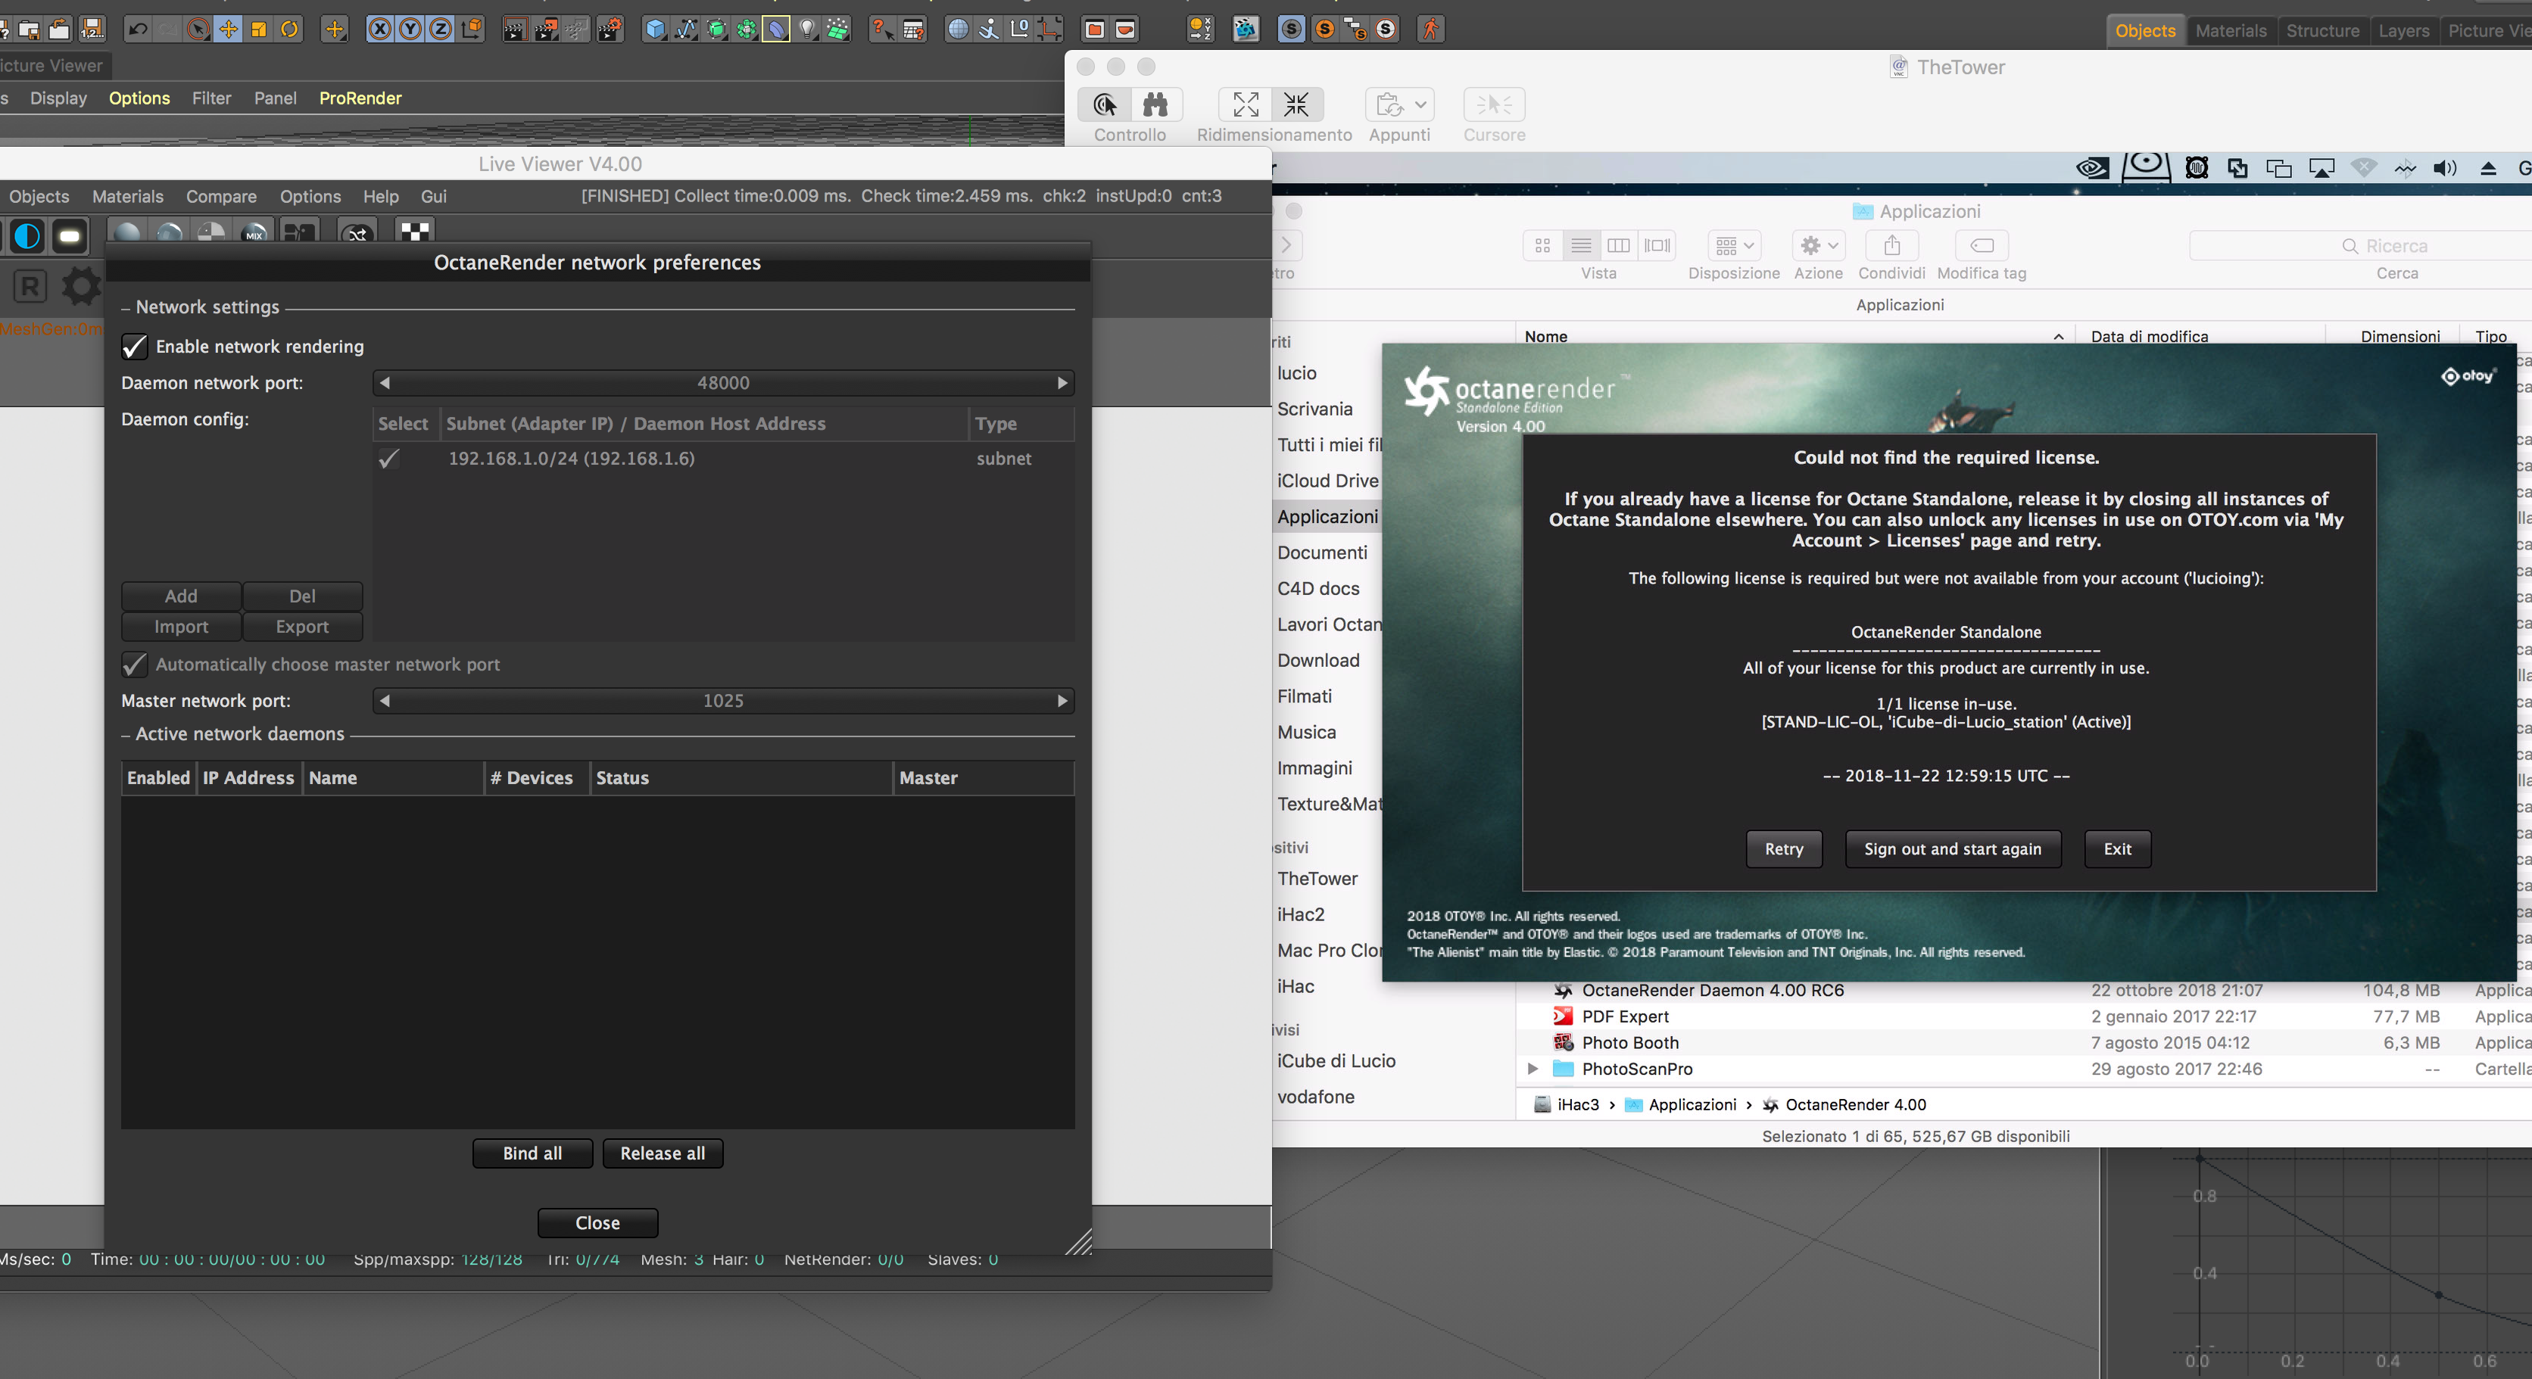The image size is (2532, 1379).
Task: Open Edit Render Settings gear clapperboard
Action: coord(610,29)
